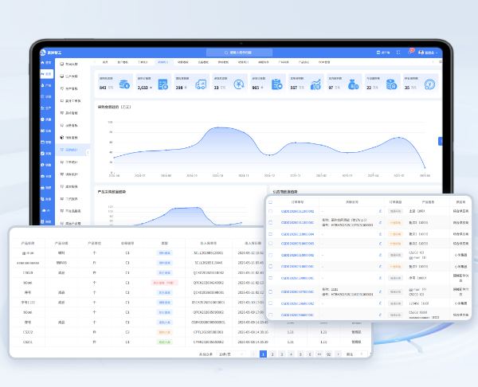Select the highlighted white item in the blue sidebar
Viewport: 478px width, 387px height.
(46, 74)
